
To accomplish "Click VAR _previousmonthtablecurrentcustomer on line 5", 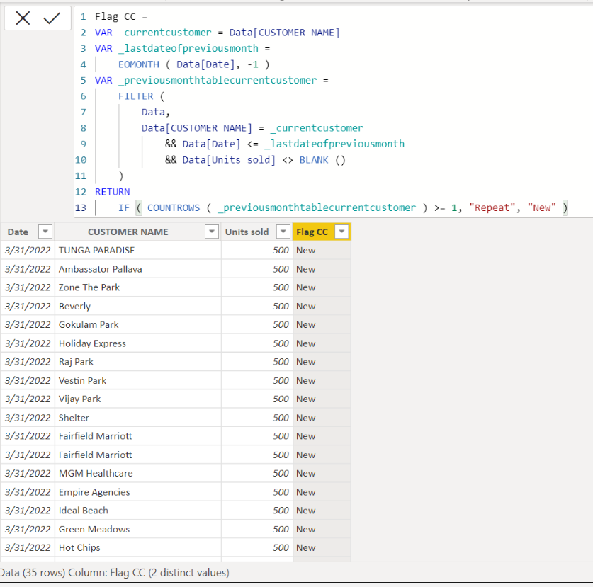I will 205,80.
